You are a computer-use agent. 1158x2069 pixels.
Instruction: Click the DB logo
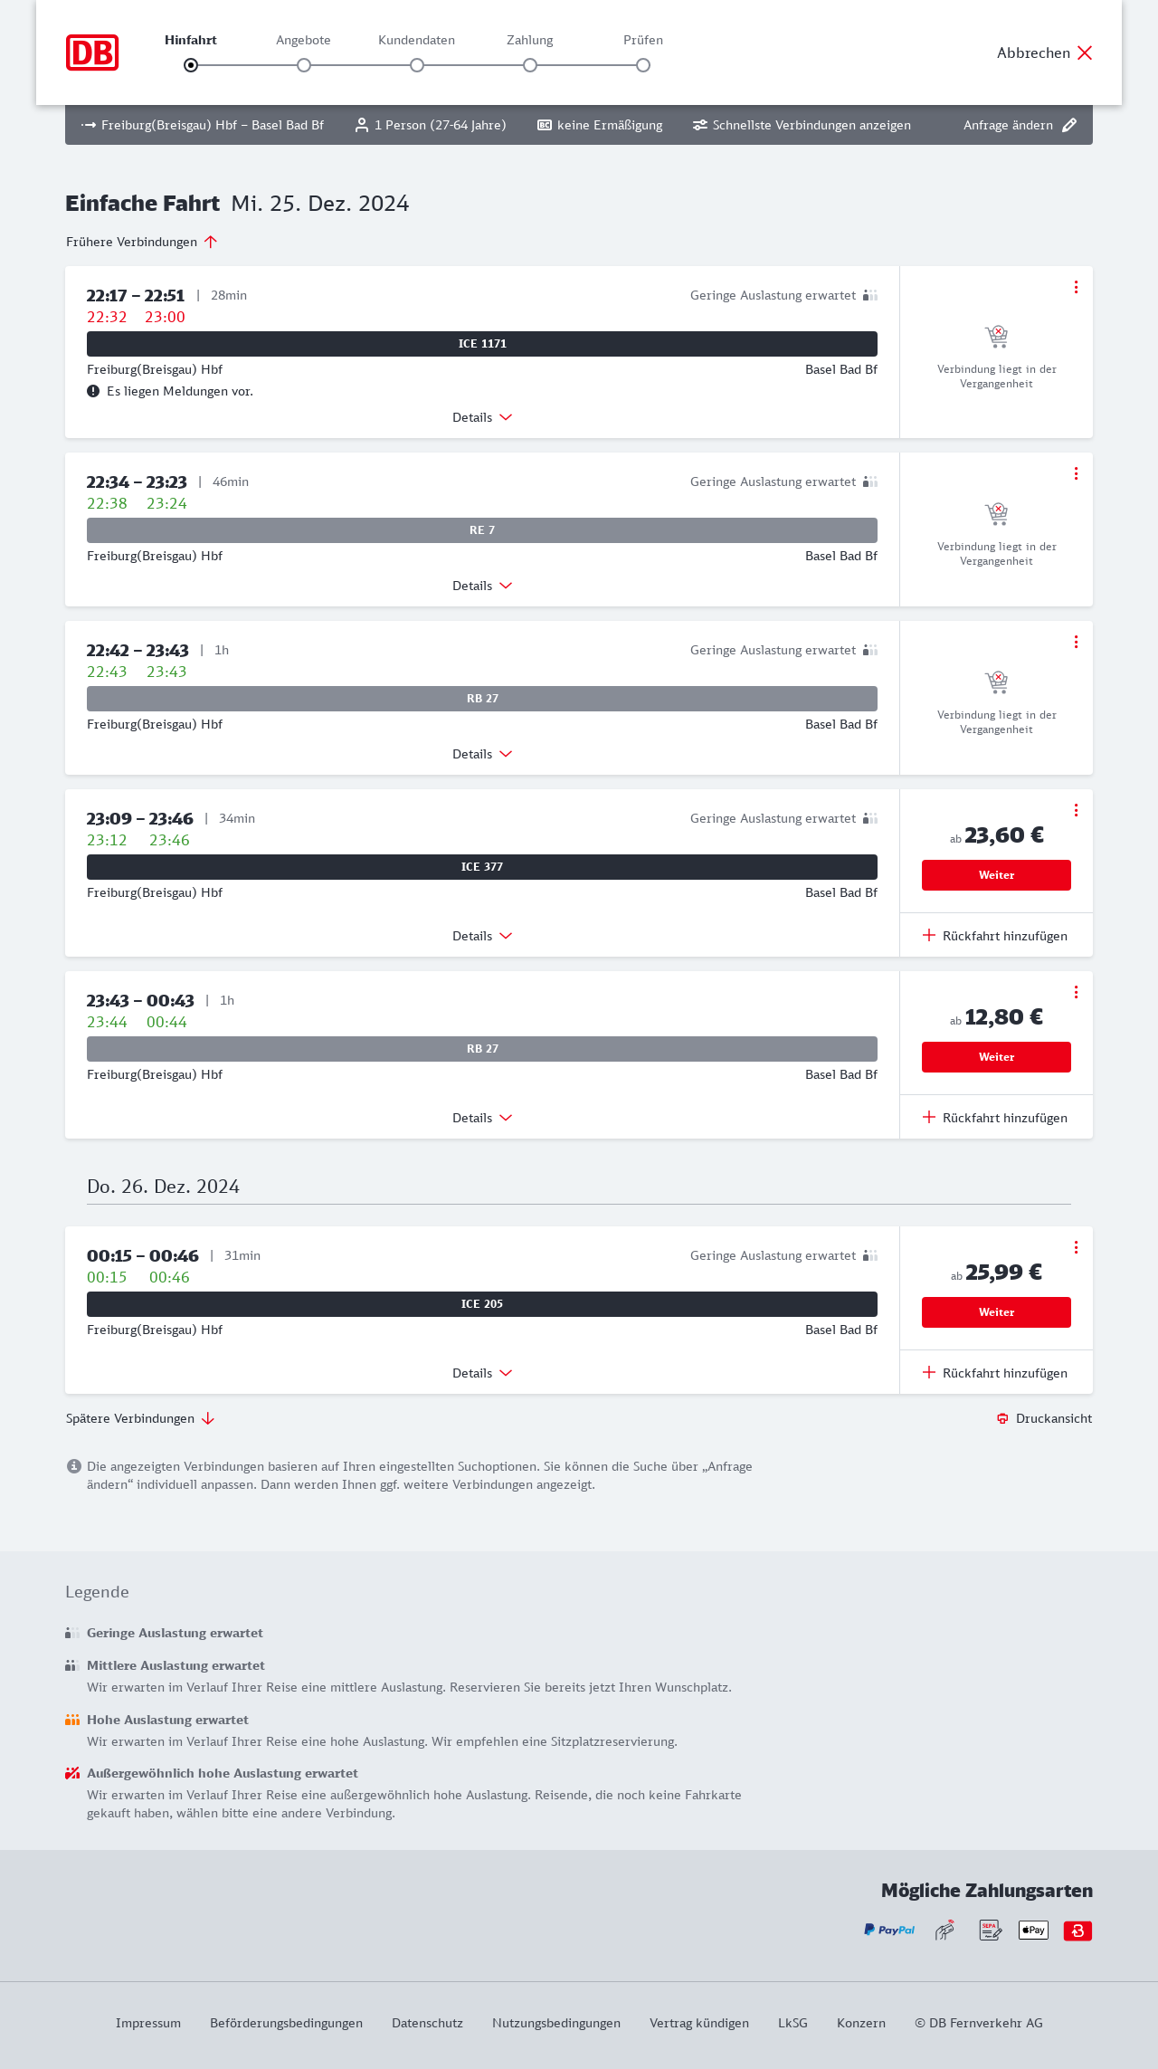[92, 52]
